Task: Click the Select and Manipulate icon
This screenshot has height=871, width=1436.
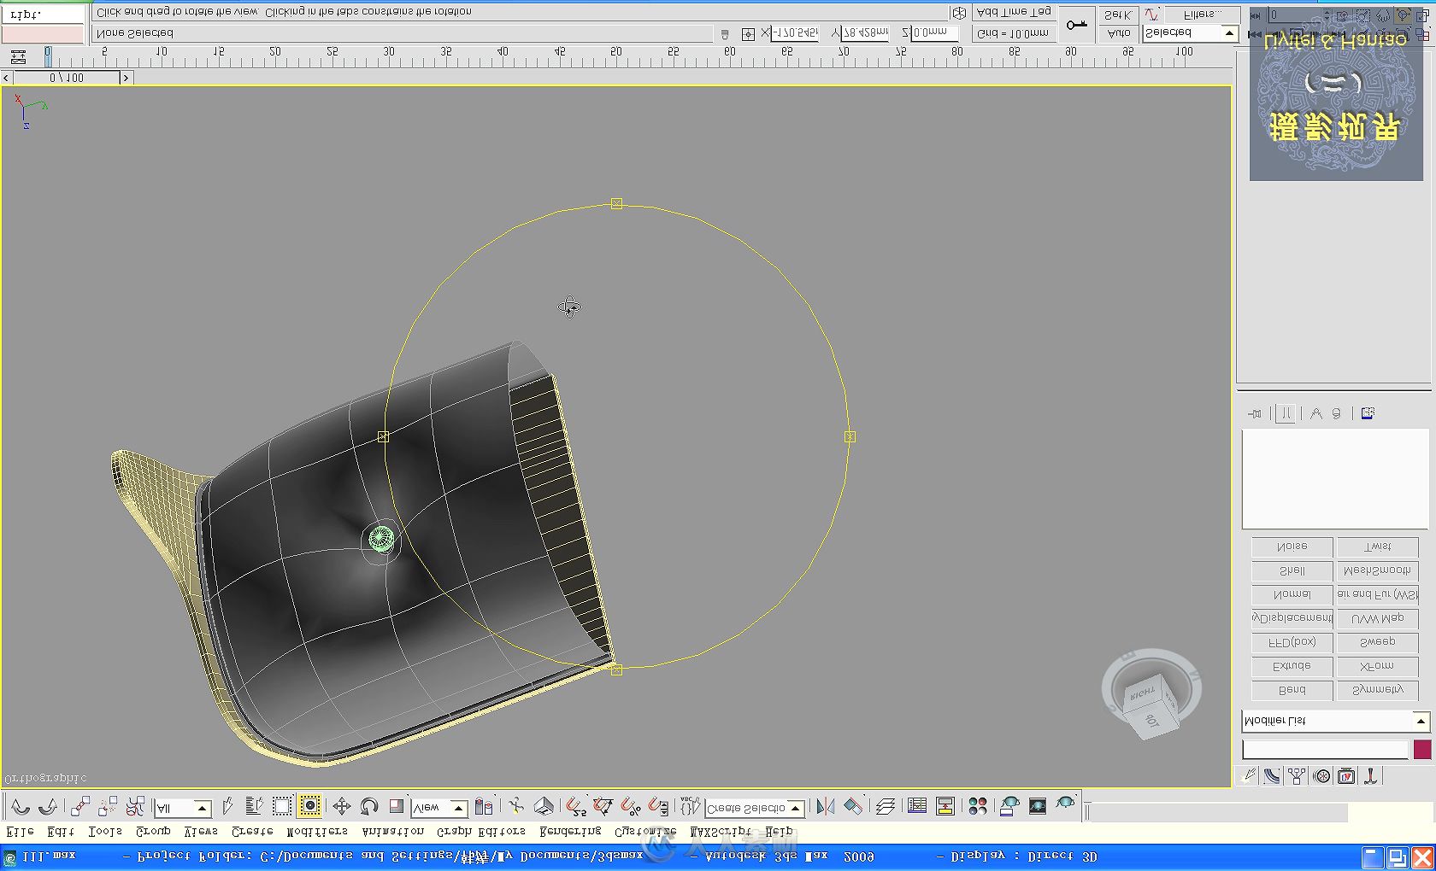Action: coord(516,806)
